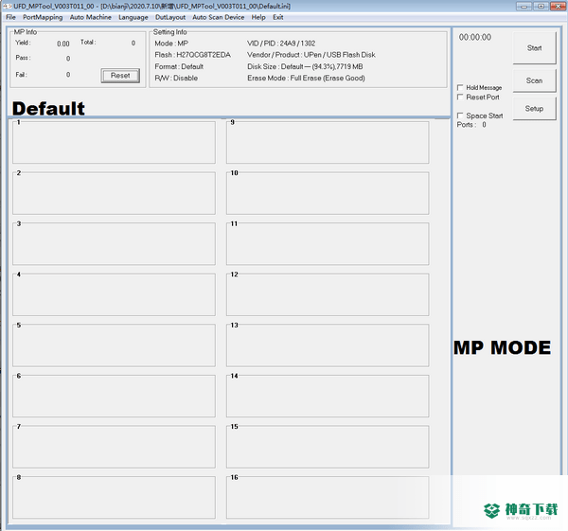Click the Default profile heading
The width and height of the screenshot is (568, 531).
click(48, 108)
